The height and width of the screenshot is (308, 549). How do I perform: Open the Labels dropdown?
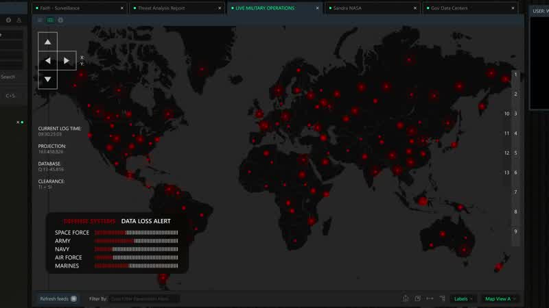click(463, 298)
